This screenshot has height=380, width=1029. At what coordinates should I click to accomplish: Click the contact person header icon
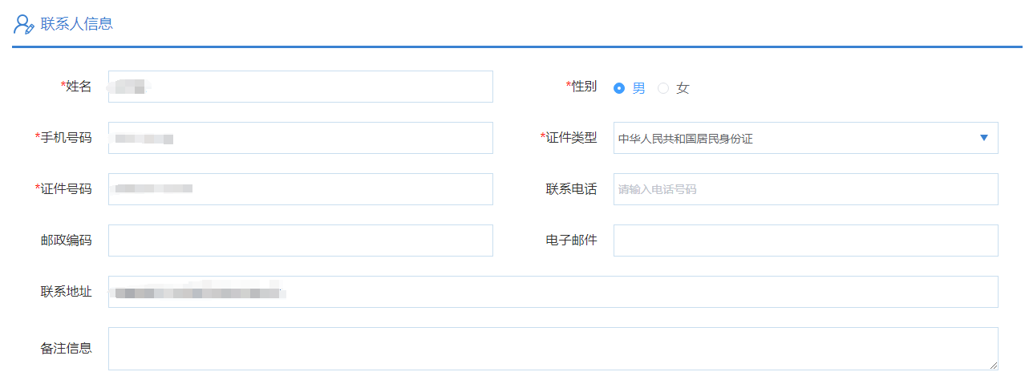(23, 24)
